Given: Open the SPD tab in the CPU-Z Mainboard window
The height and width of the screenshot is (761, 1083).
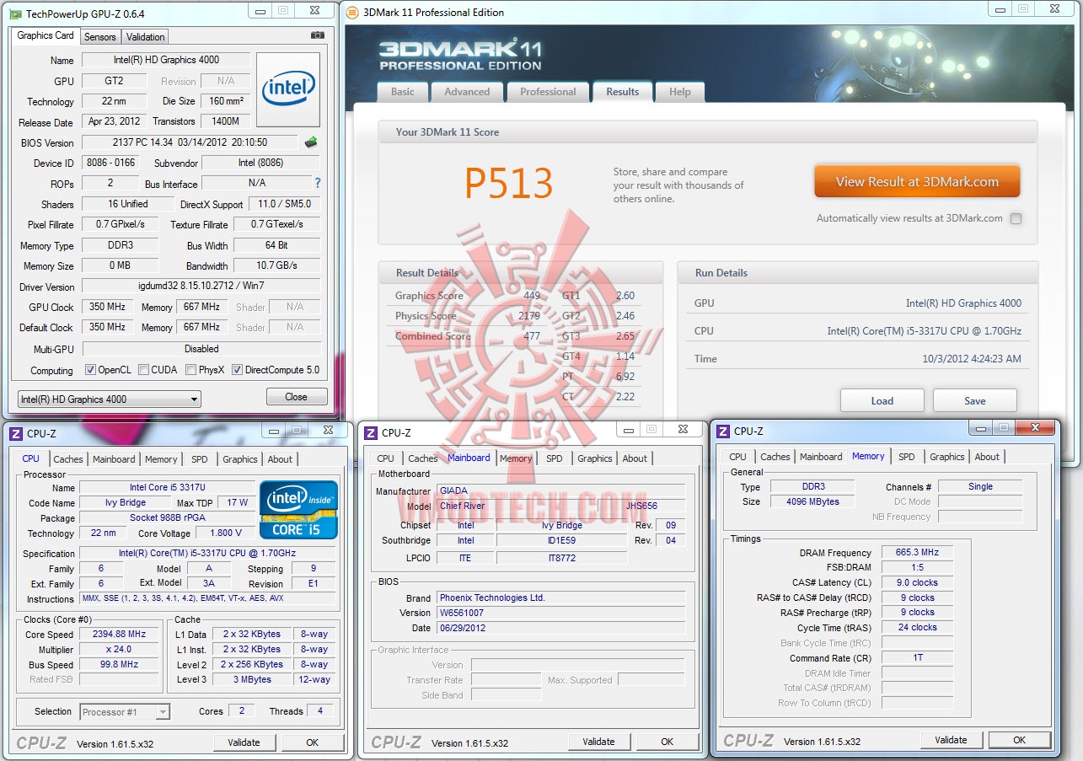Looking at the screenshot, I should (x=554, y=458).
